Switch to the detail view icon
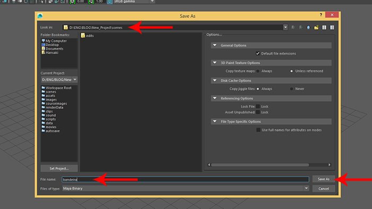Image resolution: width=372 pixels, height=209 pixels. [x=332, y=28]
